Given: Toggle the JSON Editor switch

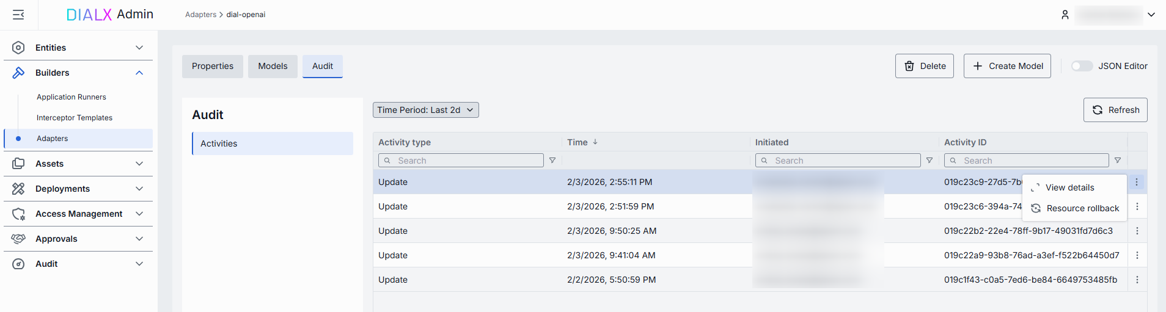Looking at the screenshot, I should pyautogui.click(x=1082, y=66).
